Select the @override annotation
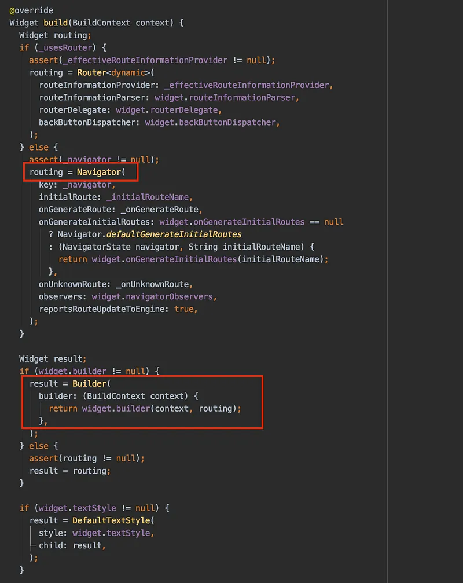 31,10
